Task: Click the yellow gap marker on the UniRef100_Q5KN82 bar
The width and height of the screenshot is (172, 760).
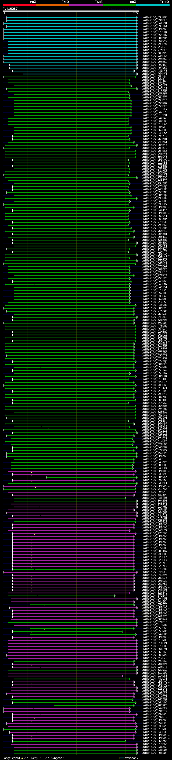Action: 27,369
